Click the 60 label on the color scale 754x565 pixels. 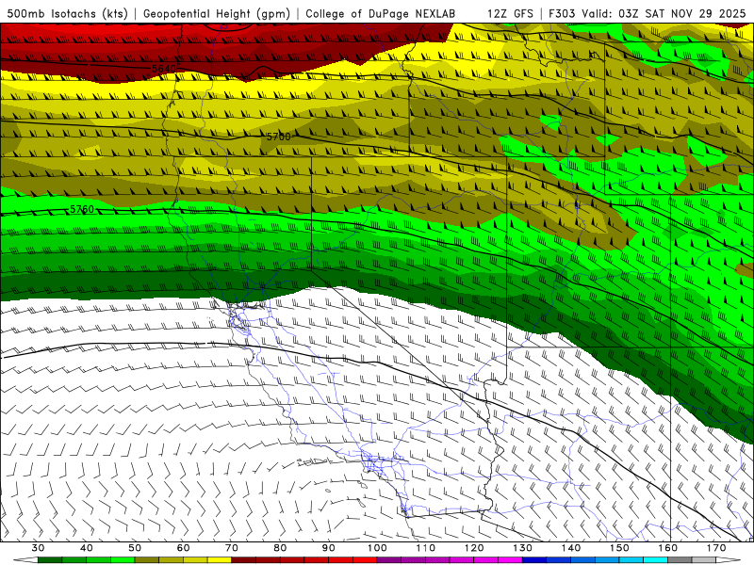pyautogui.click(x=183, y=548)
